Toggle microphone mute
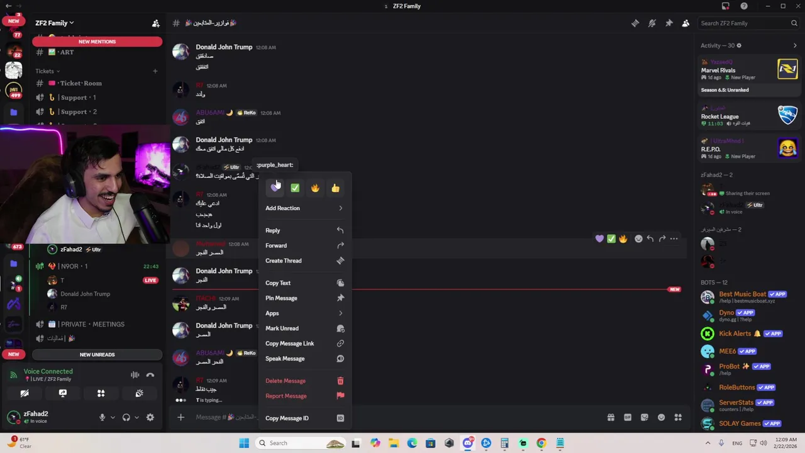The image size is (805, 453). tap(102, 417)
